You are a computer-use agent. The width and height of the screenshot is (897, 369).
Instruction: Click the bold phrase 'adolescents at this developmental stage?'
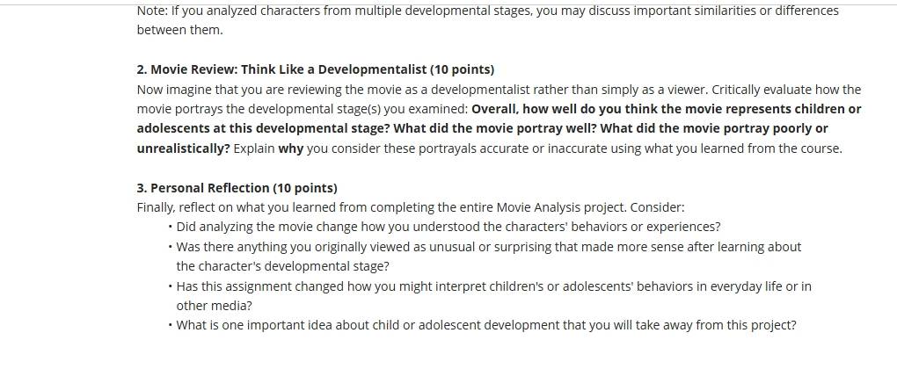(x=263, y=128)
